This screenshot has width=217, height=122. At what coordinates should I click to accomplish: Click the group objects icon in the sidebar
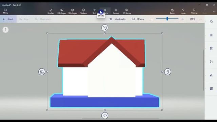211,48
